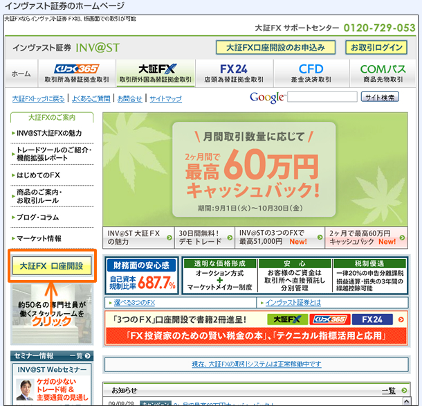
Task: Click 大証FX口座開設のお申込み button
Action: pos(275,47)
